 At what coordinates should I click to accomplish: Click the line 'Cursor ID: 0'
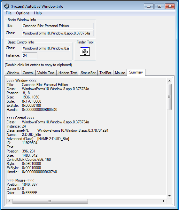(x=15, y=189)
